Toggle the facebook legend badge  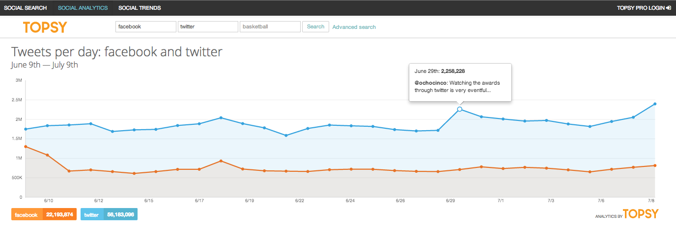(44, 215)
